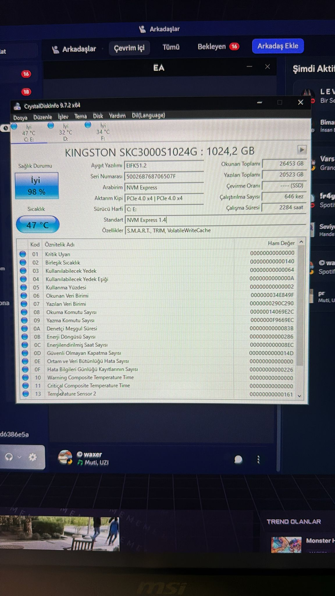This screenshot has width=335, height=596.
Task: Select the F: disk tab at 34 °C
Action: coord(103,132)
